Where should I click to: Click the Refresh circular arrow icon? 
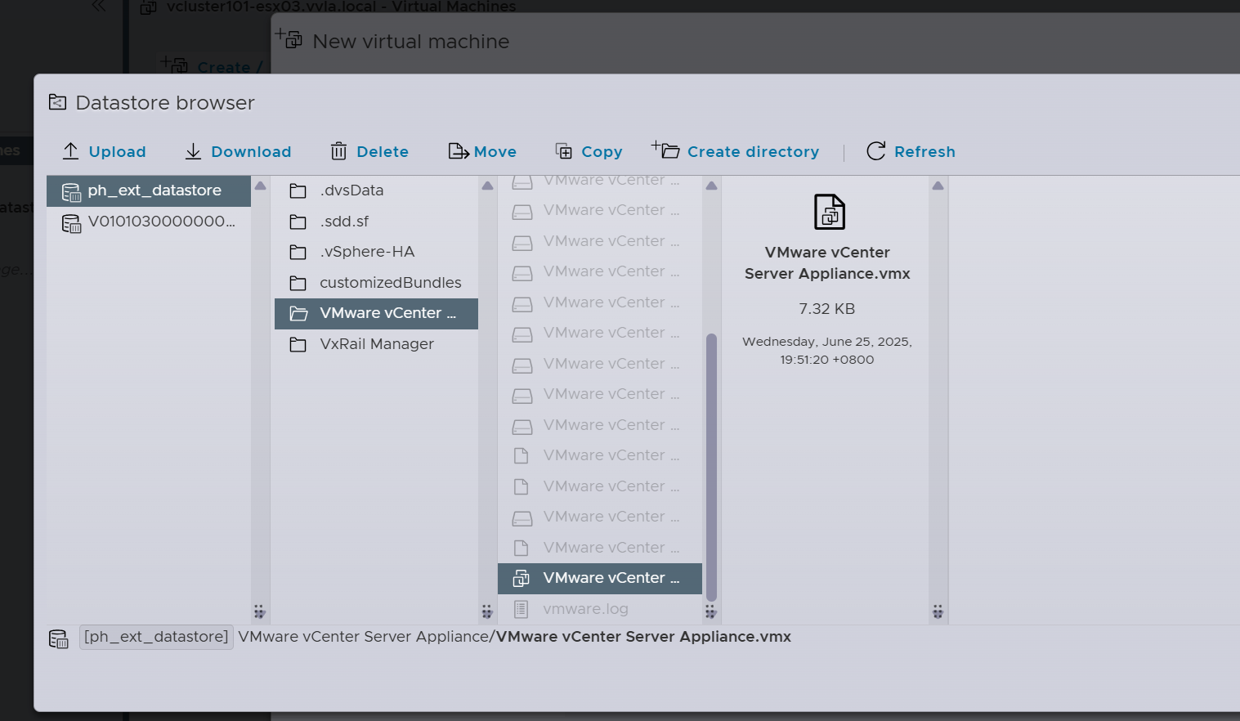(875, 151)
